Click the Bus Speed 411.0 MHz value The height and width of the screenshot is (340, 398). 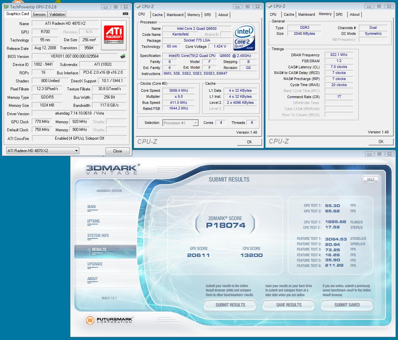[x=179, y=103]
